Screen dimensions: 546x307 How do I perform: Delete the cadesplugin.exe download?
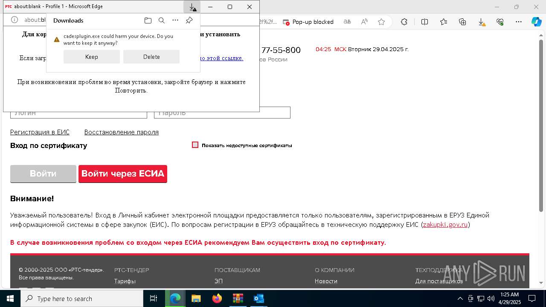point(151,57)
